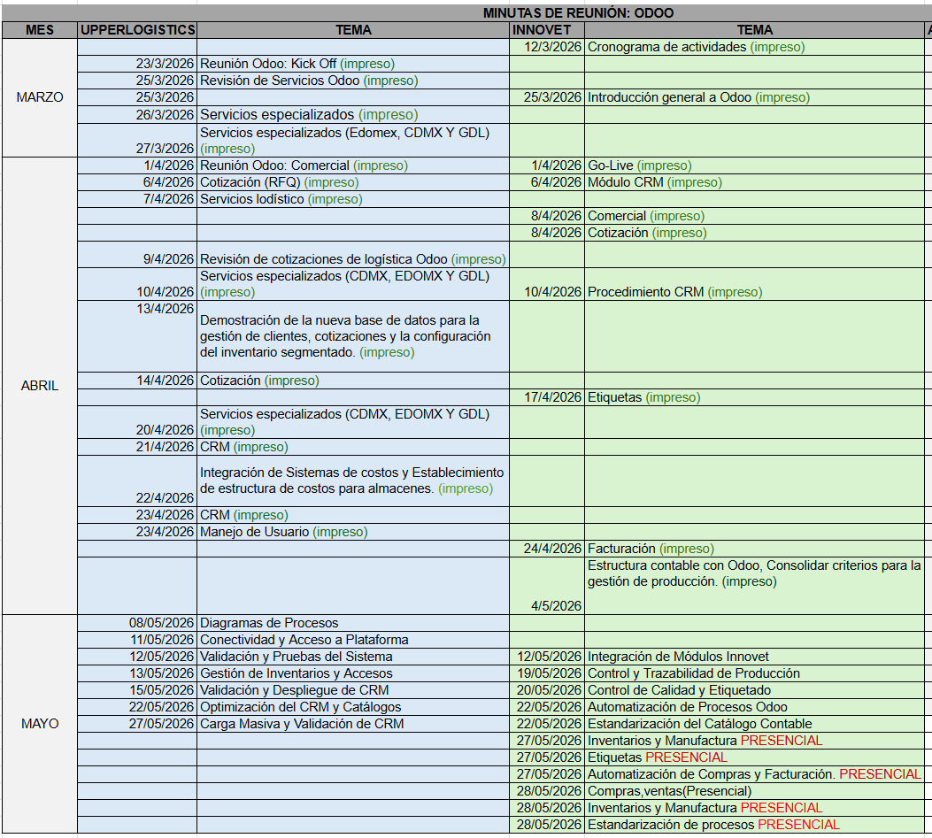932x838 pixels.
Task: Select 'Cronograma de actividades (impreso)' cell
Action: (754, 48)
